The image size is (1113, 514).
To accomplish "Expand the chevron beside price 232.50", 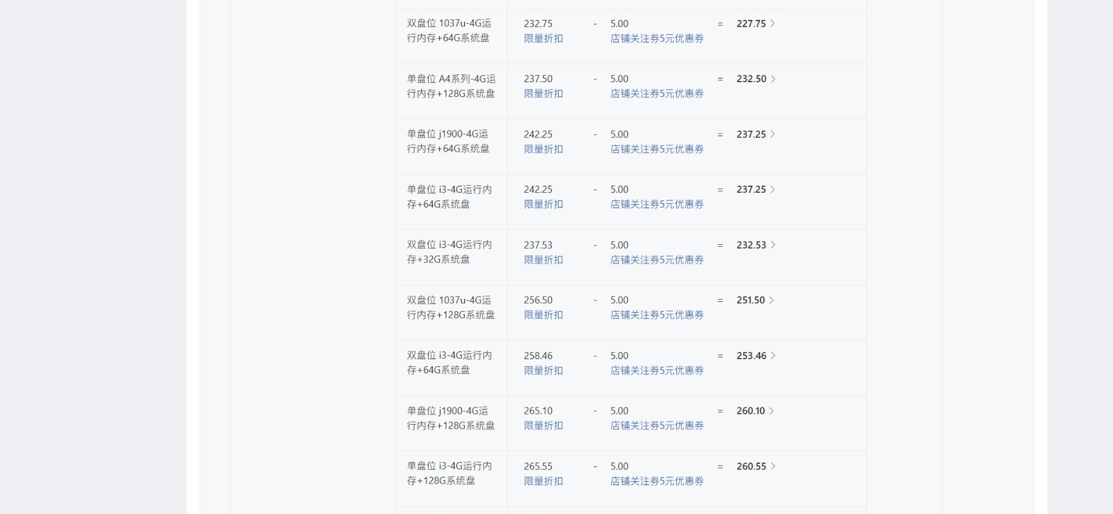I will point(773,79).
